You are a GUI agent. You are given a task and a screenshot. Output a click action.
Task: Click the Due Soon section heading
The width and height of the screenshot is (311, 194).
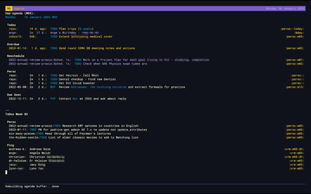(14, 95)
